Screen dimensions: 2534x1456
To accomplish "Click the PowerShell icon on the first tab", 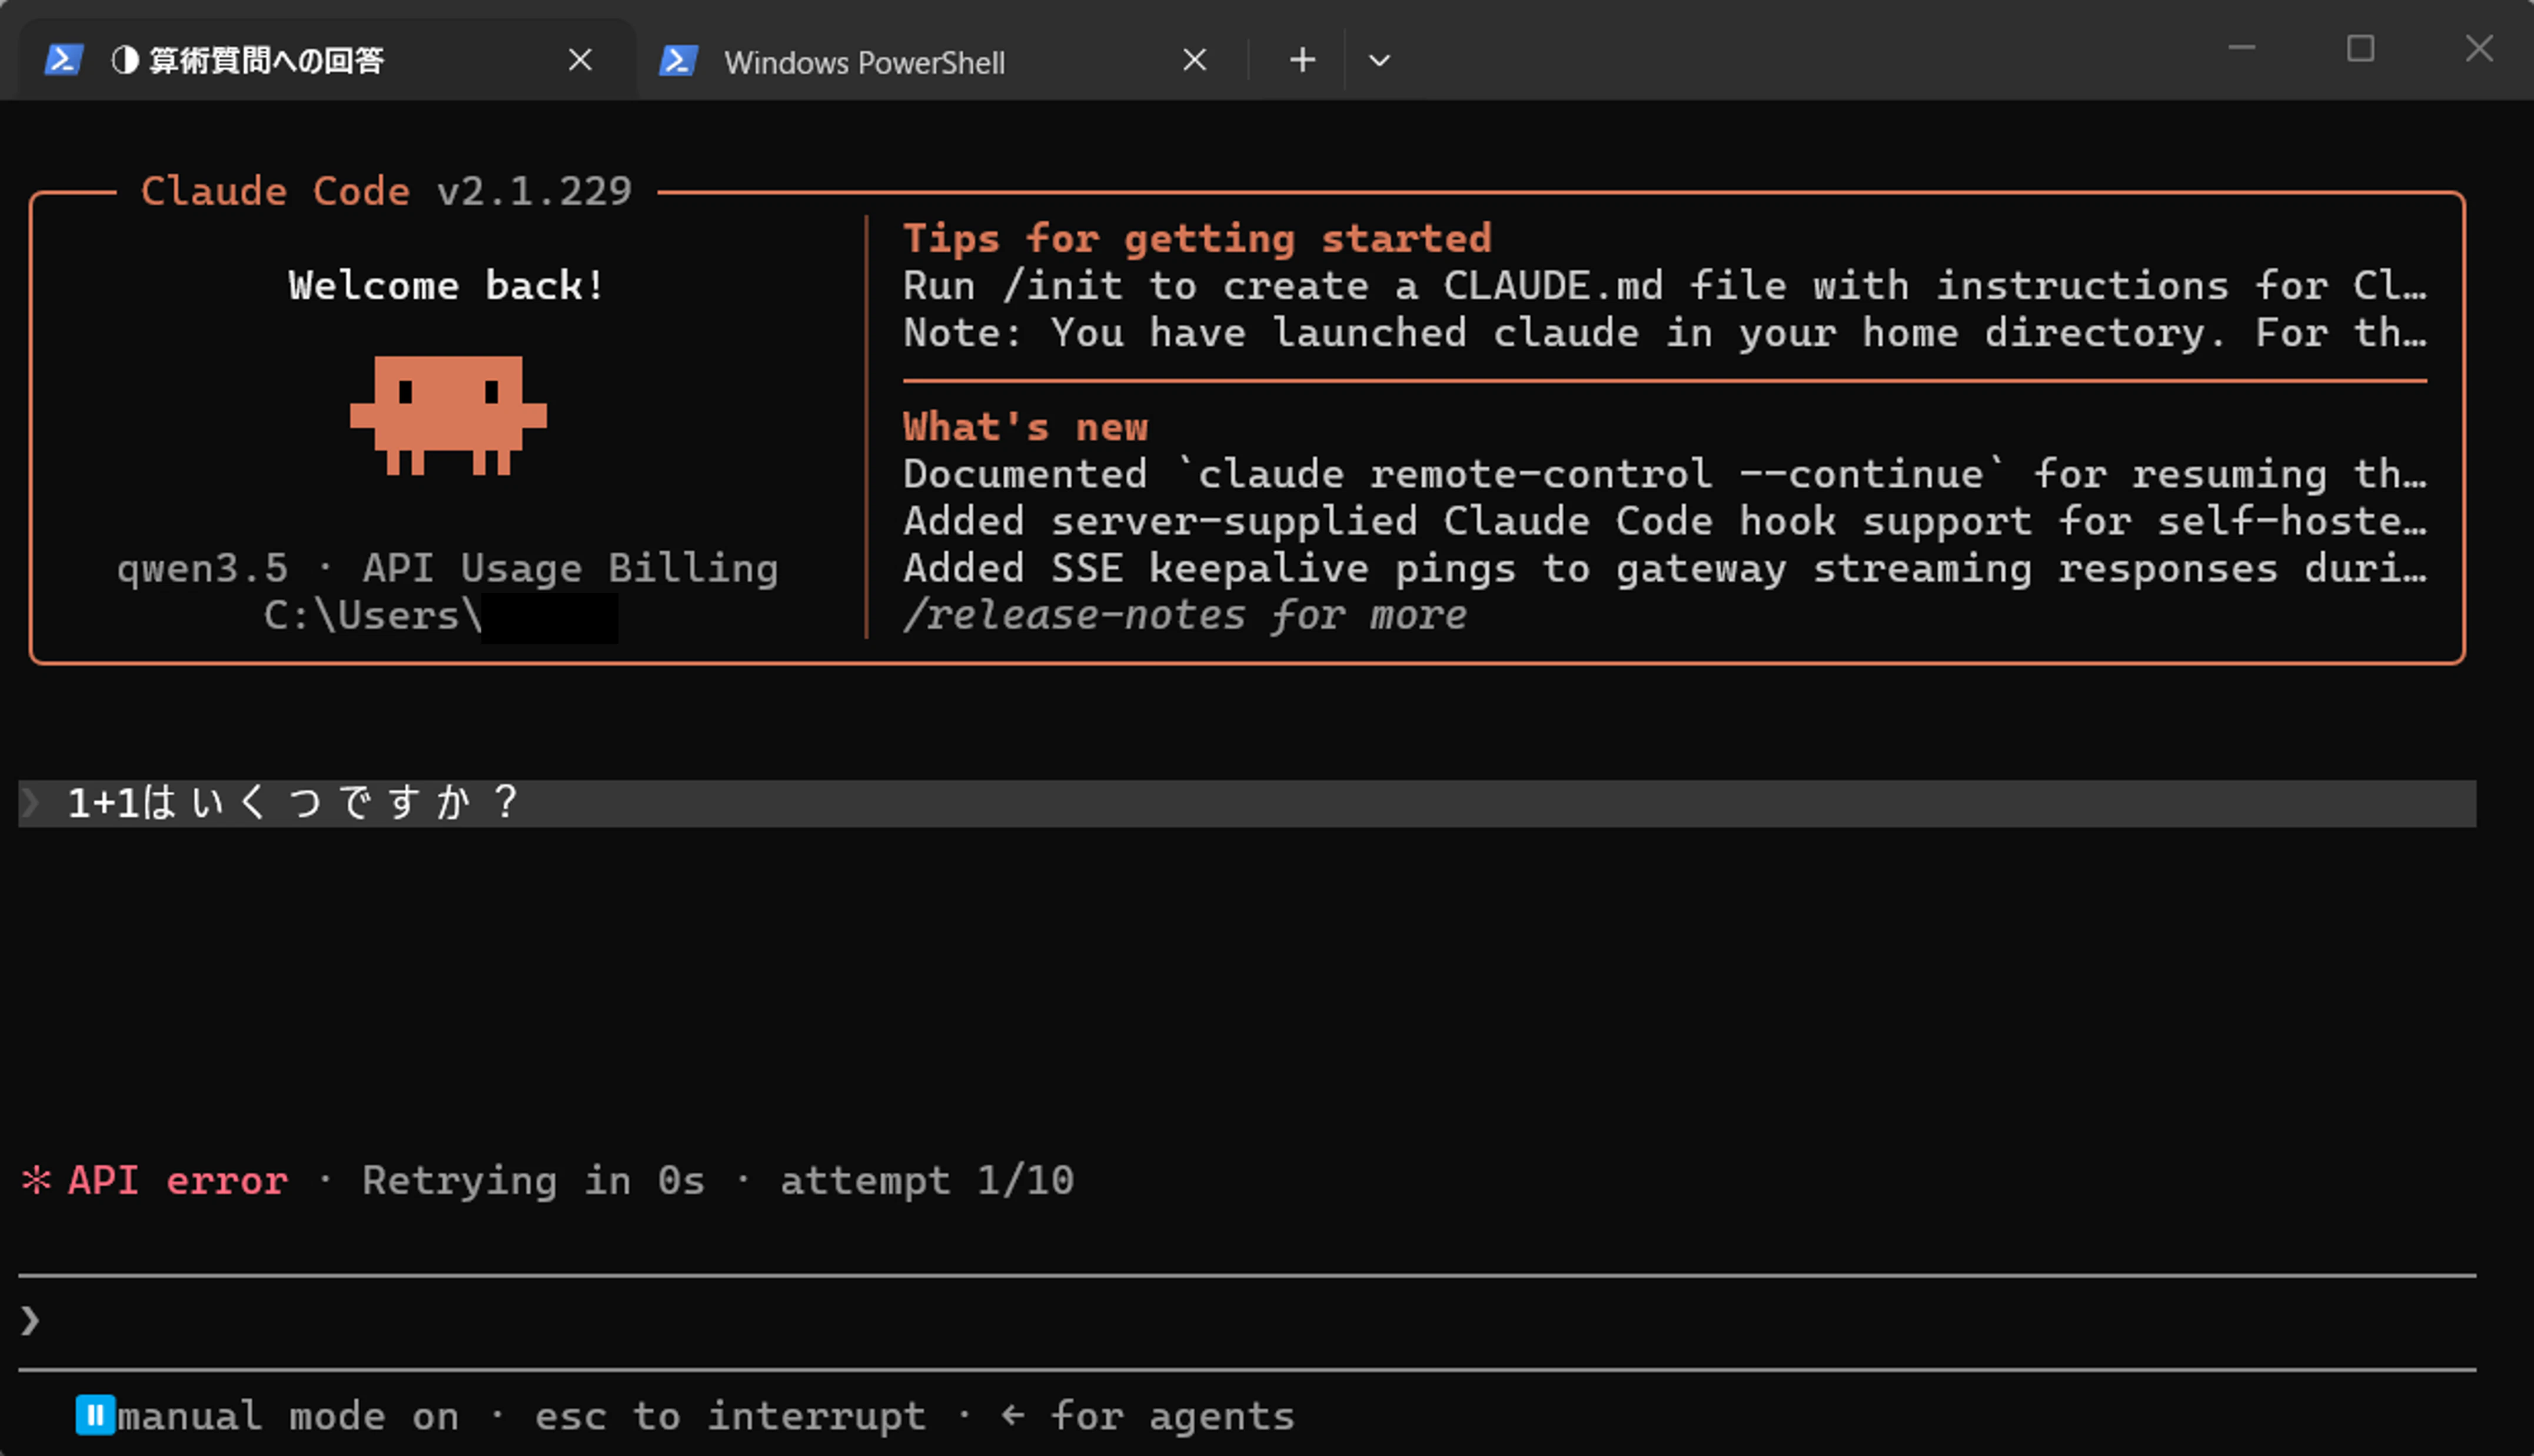I will click(x=63, y=60).
